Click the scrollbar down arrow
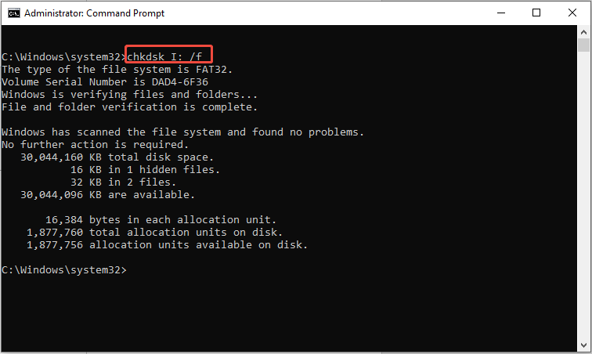Image resolution: width=592 pixels, height=354 pixels. pos(583,345)
